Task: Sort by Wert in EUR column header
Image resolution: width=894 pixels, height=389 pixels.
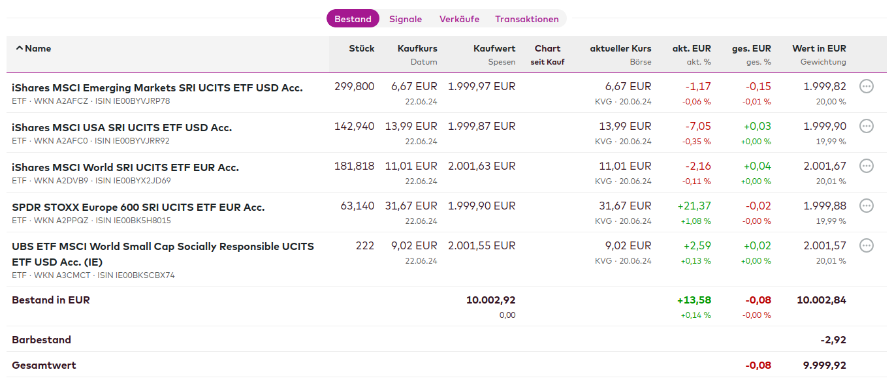Action: pos(819,48)
